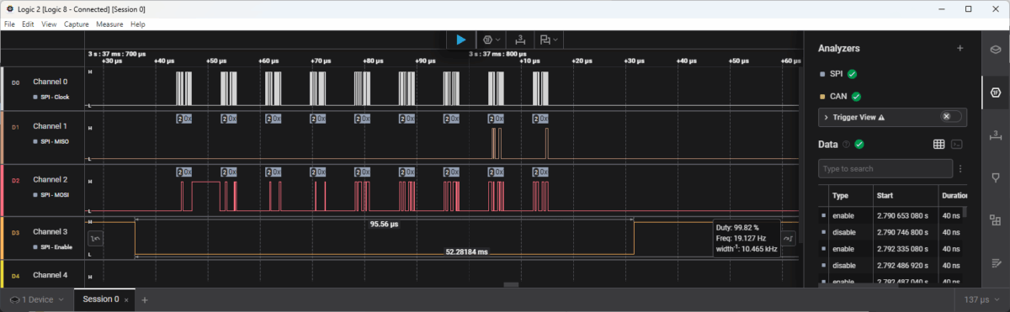Click the SPI - MISO analyzer tag

51,141
